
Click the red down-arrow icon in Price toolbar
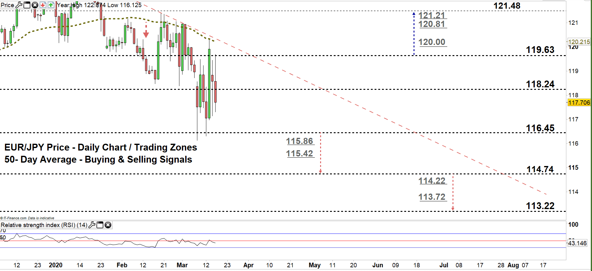43,5
